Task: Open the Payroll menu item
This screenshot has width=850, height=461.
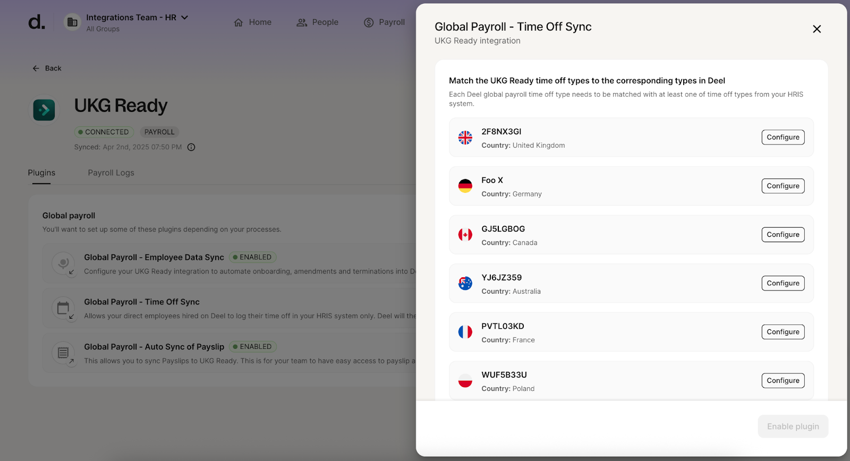Action: click(384, 22)
